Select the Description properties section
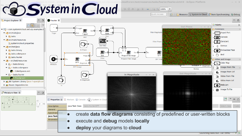Screen dimensions: 242x136 [x=57, y=106]
